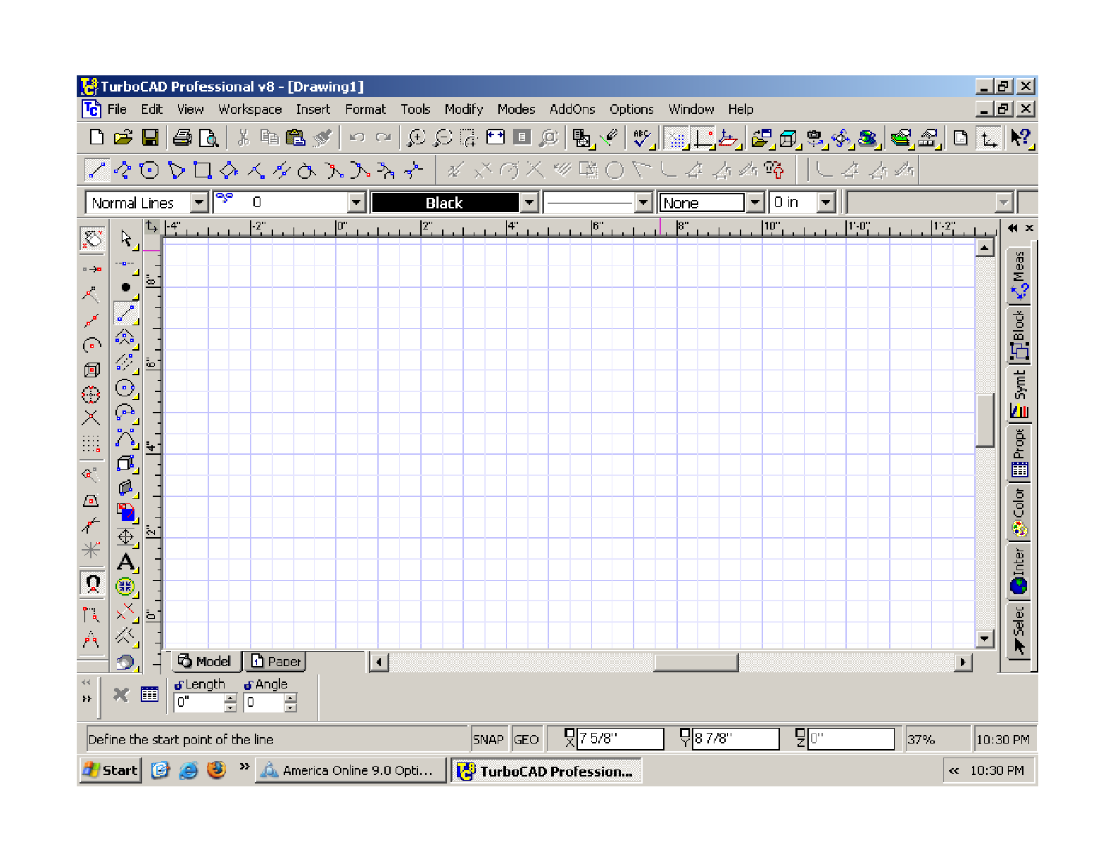Viewport: 1115px width, 861px height.
Task: Open the camera view tool
Action: tap(815, 138)
